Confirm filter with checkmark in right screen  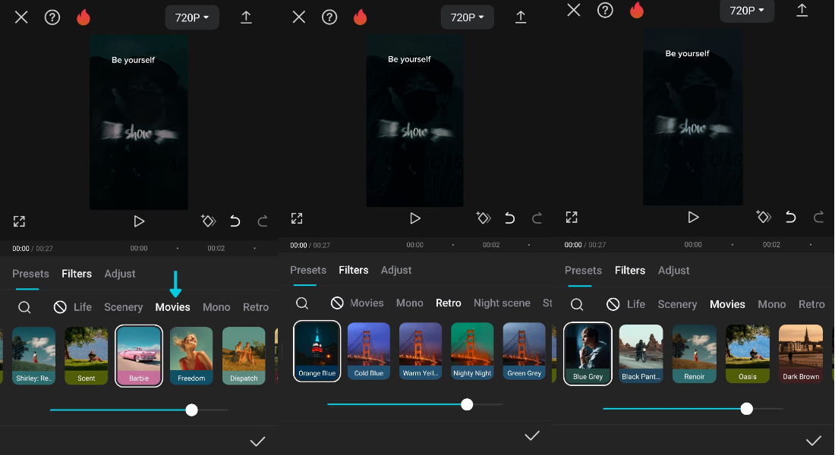pos(813,441)
